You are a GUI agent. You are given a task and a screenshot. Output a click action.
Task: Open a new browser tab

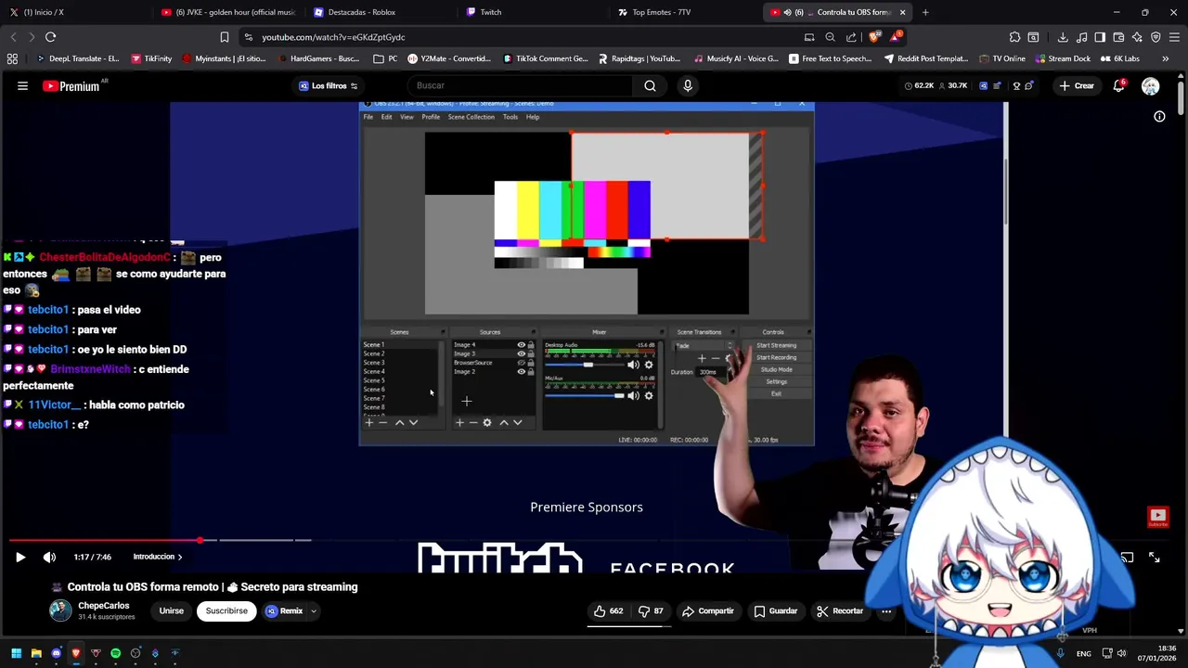tap(925, 12)
